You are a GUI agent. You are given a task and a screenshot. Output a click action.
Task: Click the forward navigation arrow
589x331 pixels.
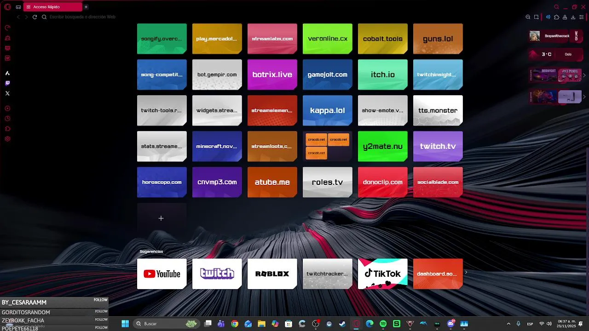[x=26, y=17]
